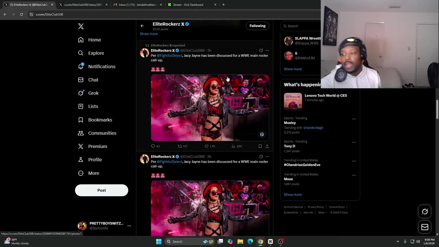
Task: Go to Home in X sidebar
Action: [x=89, y=40]
